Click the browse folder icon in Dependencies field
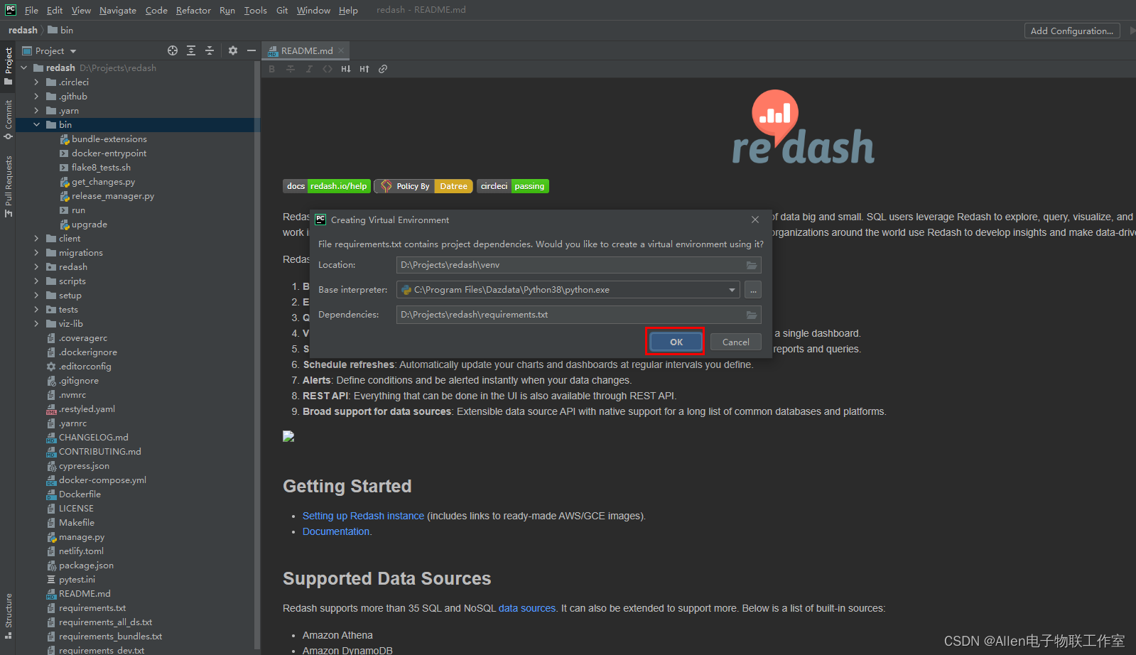 click(x=752, y=315)
